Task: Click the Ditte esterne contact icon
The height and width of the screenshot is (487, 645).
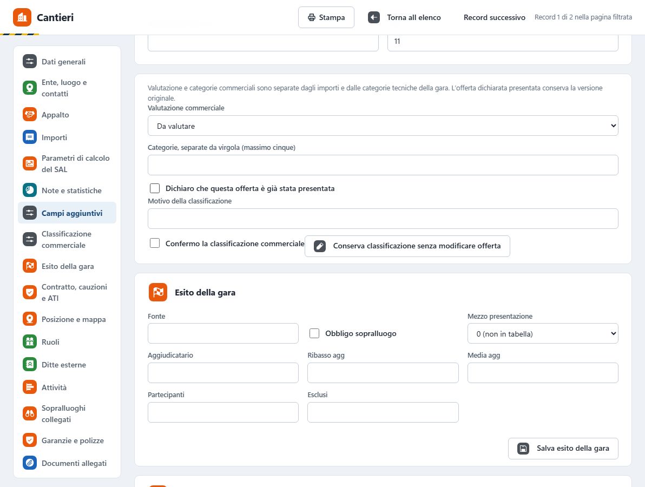Action: (x=30, y=364)
